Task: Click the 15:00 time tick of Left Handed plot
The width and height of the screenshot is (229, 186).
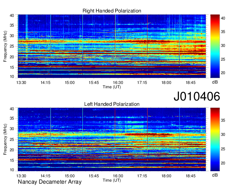Action: [70, 176]
